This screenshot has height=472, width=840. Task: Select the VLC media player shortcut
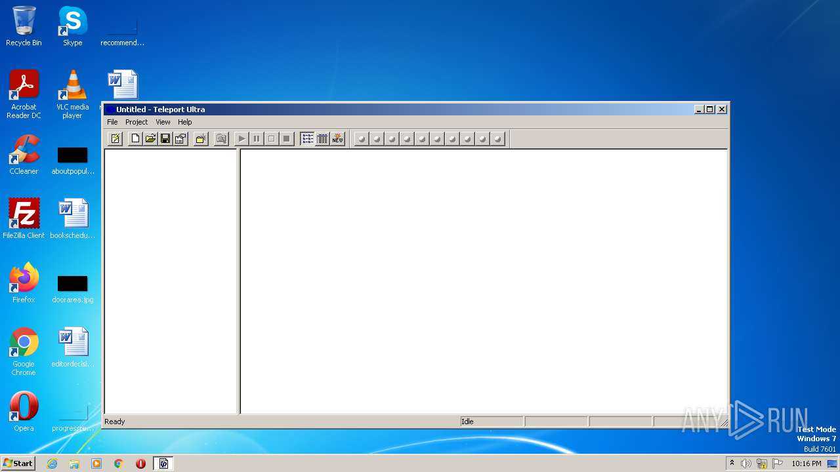(72, 94)
